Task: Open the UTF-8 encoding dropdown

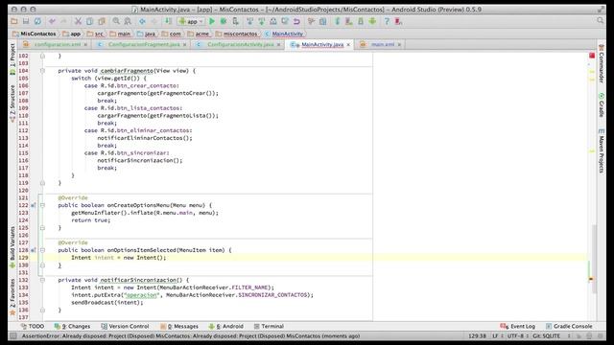Action: pyautogui.click(x=518, y=336)
